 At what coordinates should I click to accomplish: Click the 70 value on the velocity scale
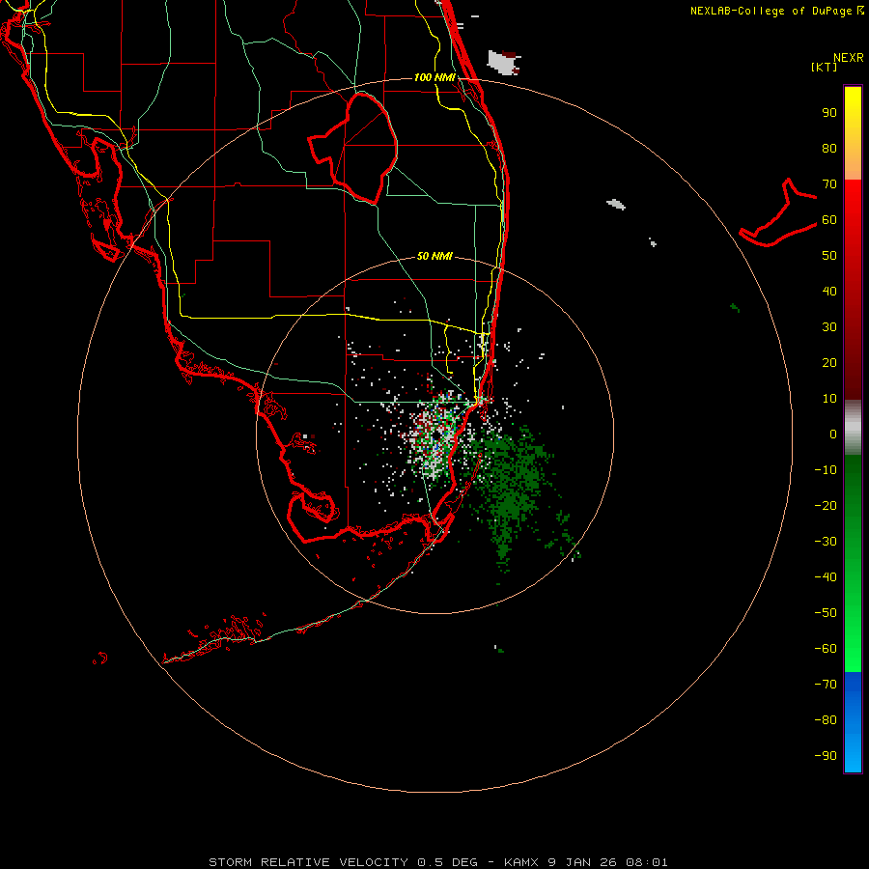pos(829,184)
